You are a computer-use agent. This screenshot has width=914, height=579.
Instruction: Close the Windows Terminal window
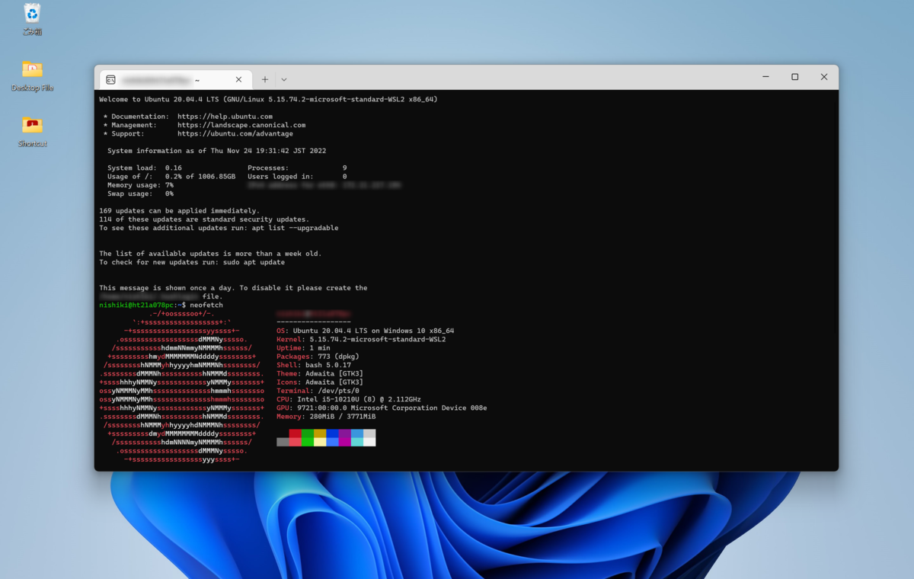[823, 77]
